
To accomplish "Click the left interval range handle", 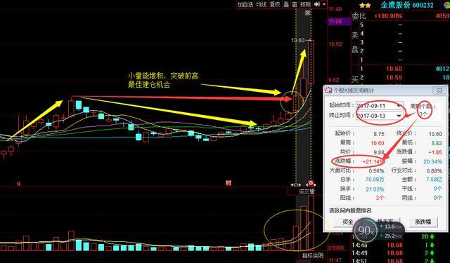I will pyautogui.click(x=296, y=185).
